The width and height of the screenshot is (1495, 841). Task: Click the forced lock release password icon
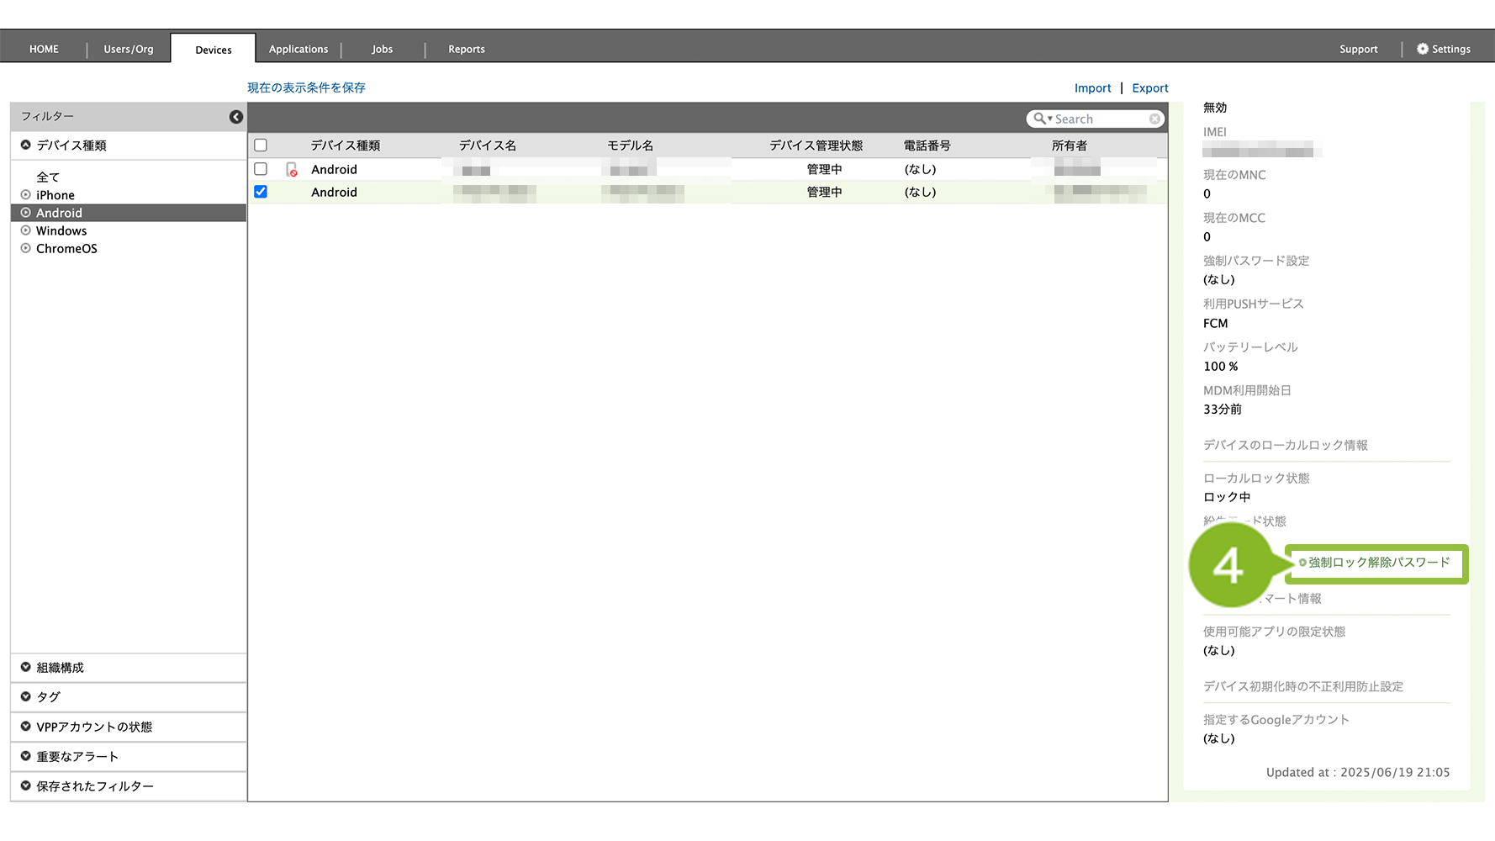(x=1302, y=563)
